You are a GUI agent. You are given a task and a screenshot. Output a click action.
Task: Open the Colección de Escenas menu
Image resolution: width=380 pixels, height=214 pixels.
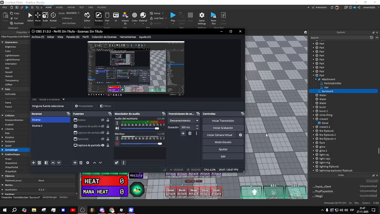coord(104,37)
